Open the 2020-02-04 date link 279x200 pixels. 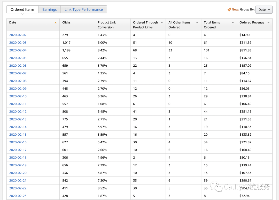tap(18, 50)
